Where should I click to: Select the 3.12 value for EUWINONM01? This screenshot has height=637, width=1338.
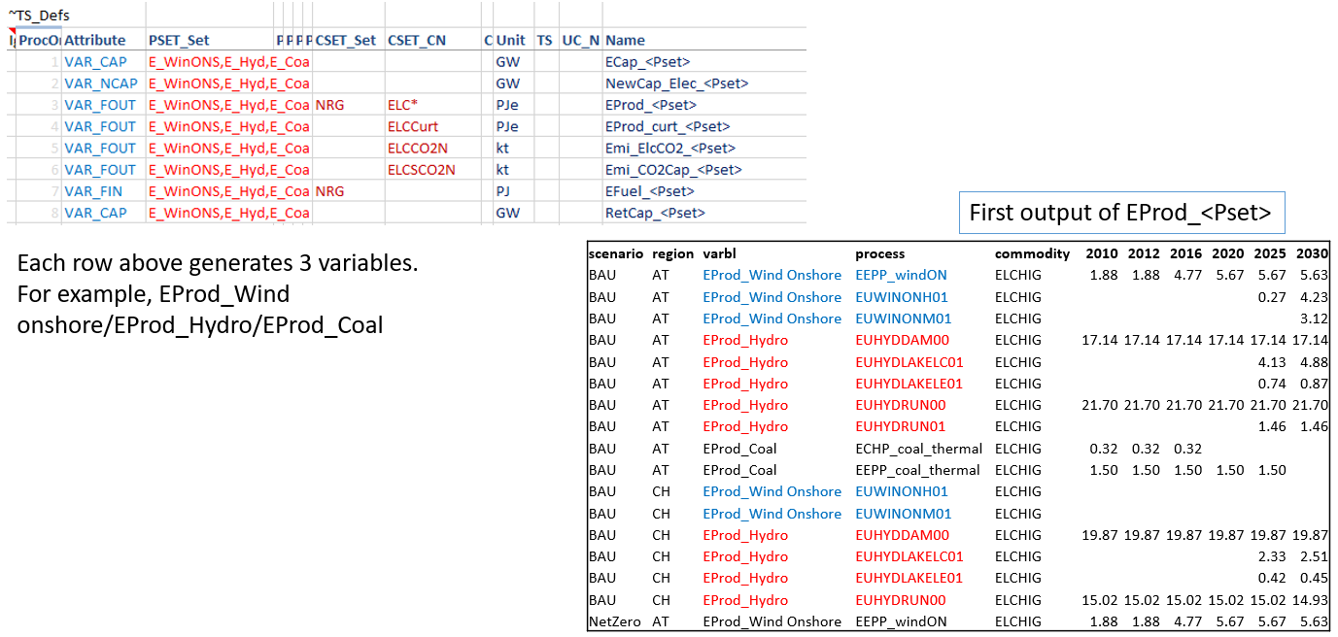[1315, 318]
